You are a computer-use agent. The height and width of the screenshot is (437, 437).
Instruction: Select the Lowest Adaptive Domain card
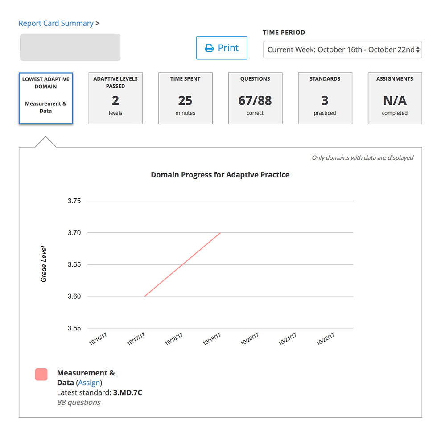[45, 98]
